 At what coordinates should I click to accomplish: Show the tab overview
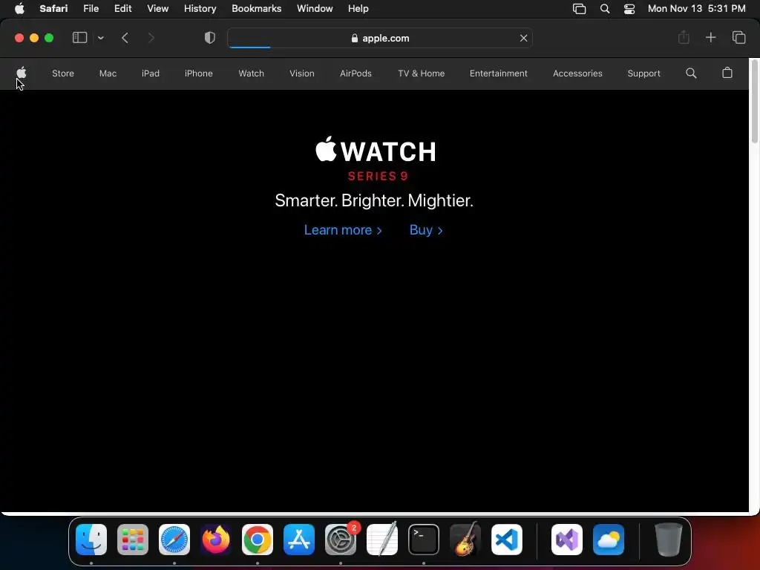738,37
